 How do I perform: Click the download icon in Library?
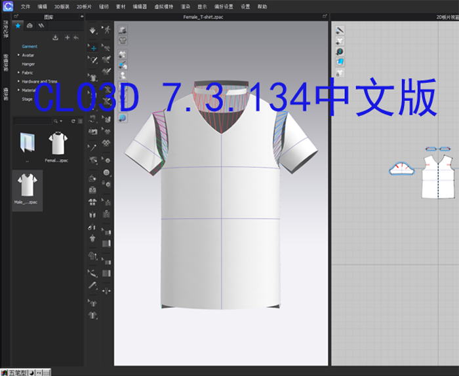click(55, 37)
